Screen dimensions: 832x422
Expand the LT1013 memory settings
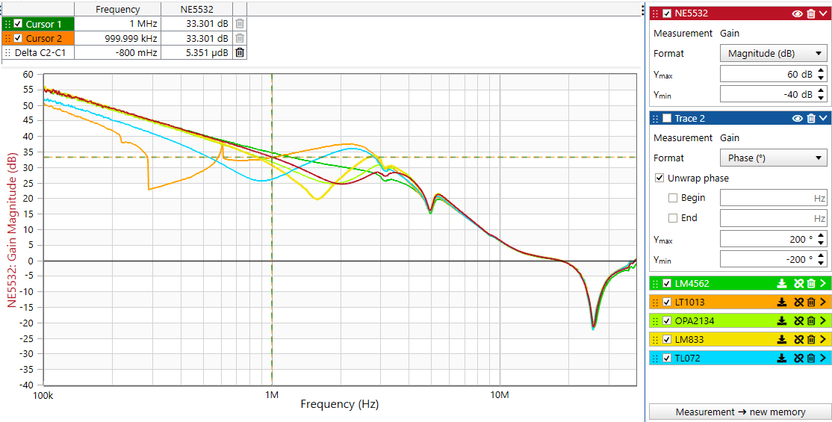[x=823, y=302]
